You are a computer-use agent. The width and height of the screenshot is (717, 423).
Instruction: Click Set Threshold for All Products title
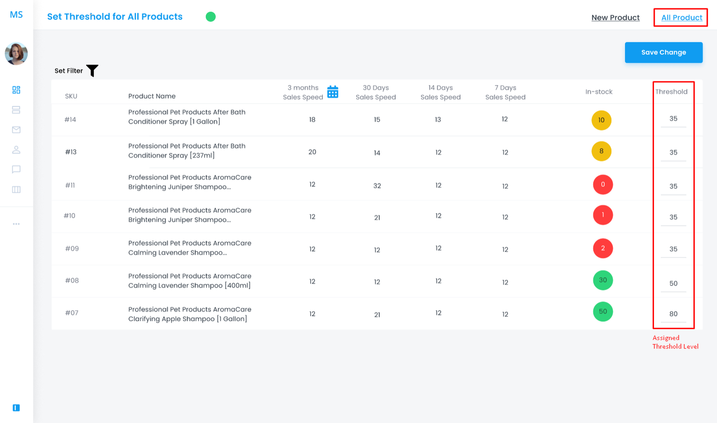(x=115, y=17)
